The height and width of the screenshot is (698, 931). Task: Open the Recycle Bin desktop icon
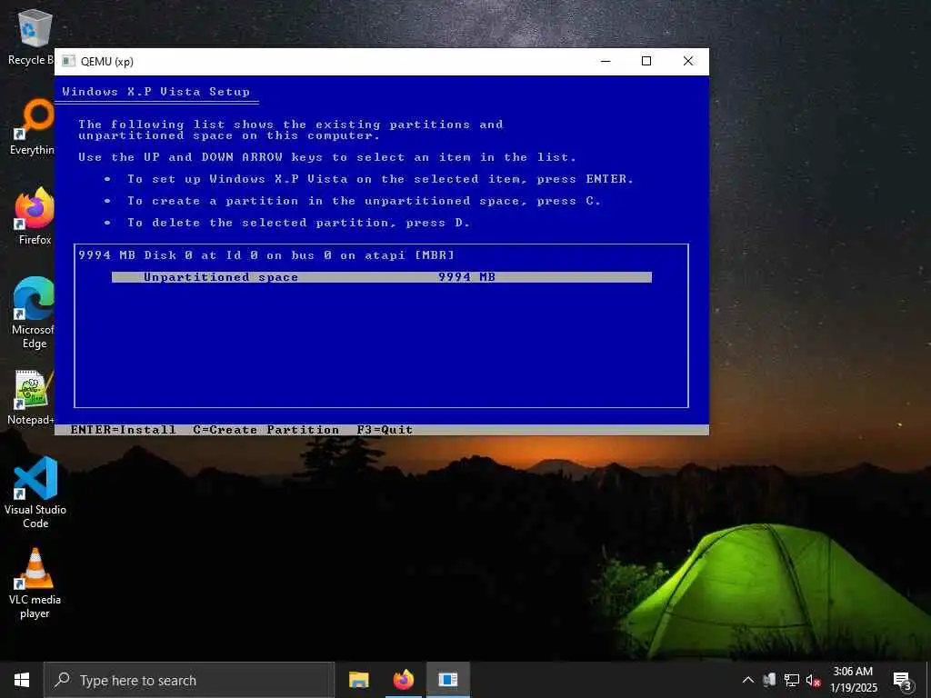pos(33,36)
